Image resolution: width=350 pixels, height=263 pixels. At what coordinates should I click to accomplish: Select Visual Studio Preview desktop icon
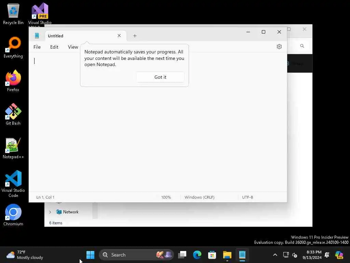(40, 14)
